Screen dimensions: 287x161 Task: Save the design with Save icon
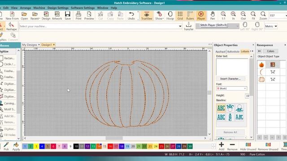point(68,16)
